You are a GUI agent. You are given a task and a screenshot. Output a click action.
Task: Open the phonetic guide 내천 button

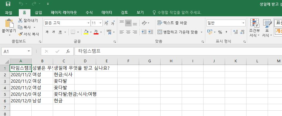(x=109, y=32)
